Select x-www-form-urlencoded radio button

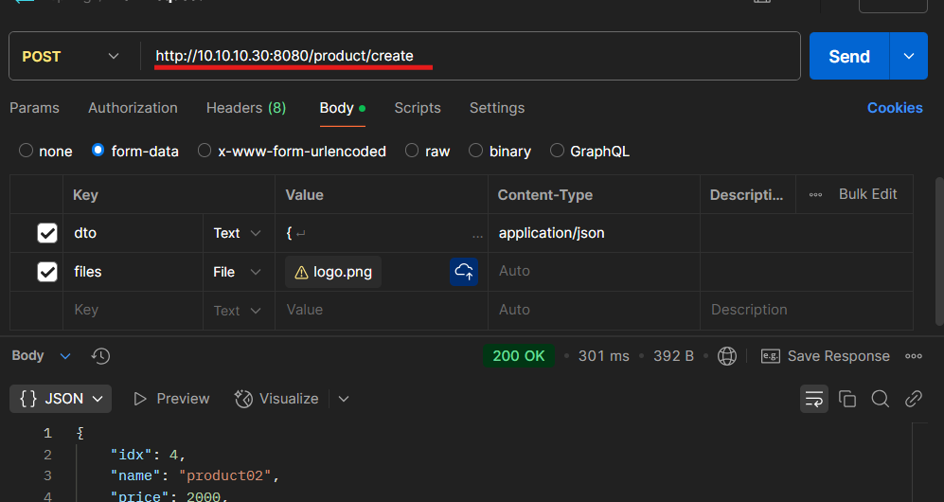tap(205, 151)
